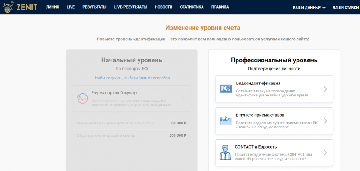This screenshot has height=171, width=360.
Task: Go to the LIVE section
Action: click(x=71, y=7)
